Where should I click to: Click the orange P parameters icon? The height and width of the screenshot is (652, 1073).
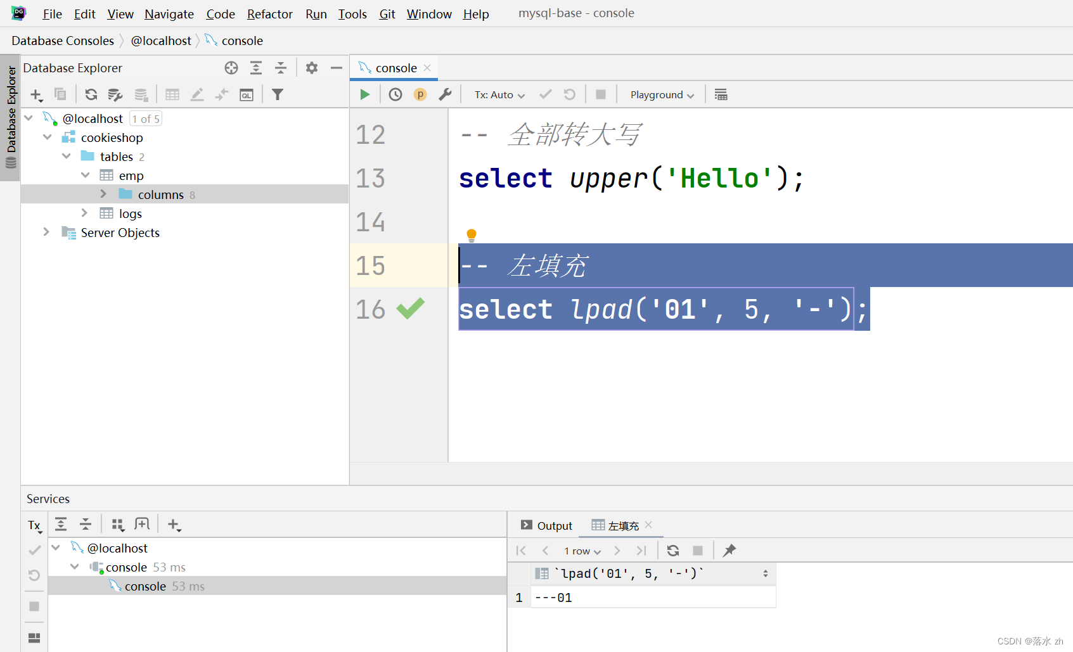[420, 94]
